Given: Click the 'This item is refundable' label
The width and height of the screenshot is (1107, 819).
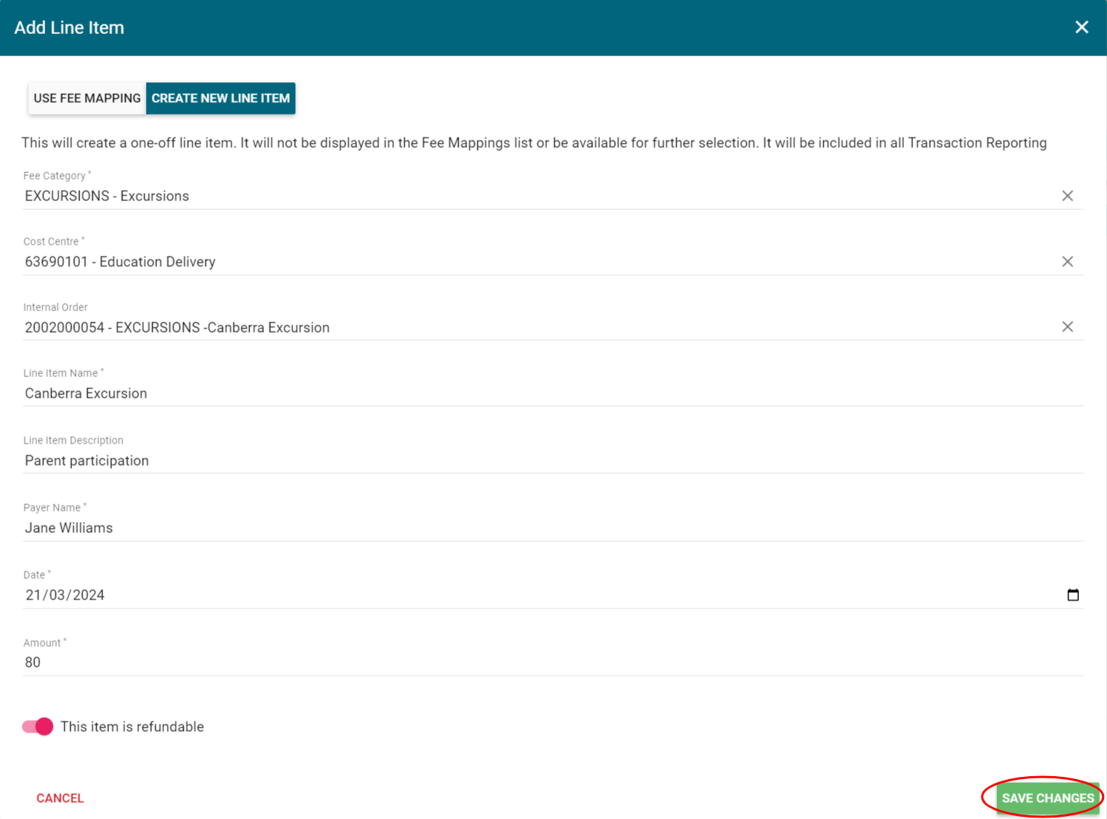Looking at the screenshot, I should pyautogui.click(x=132, y=727).
